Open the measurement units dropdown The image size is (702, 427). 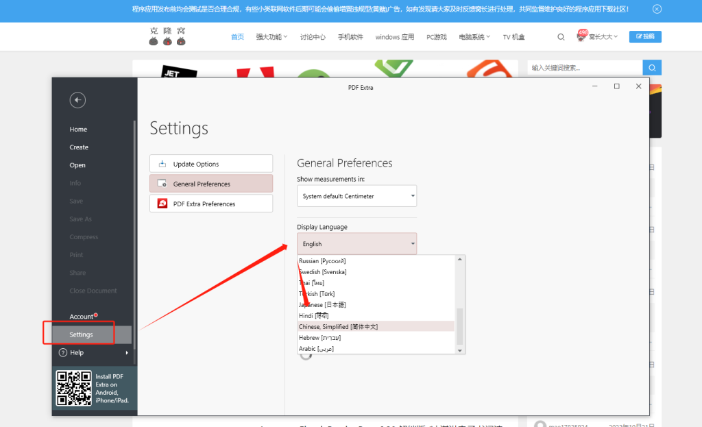(x=356, y=196)
